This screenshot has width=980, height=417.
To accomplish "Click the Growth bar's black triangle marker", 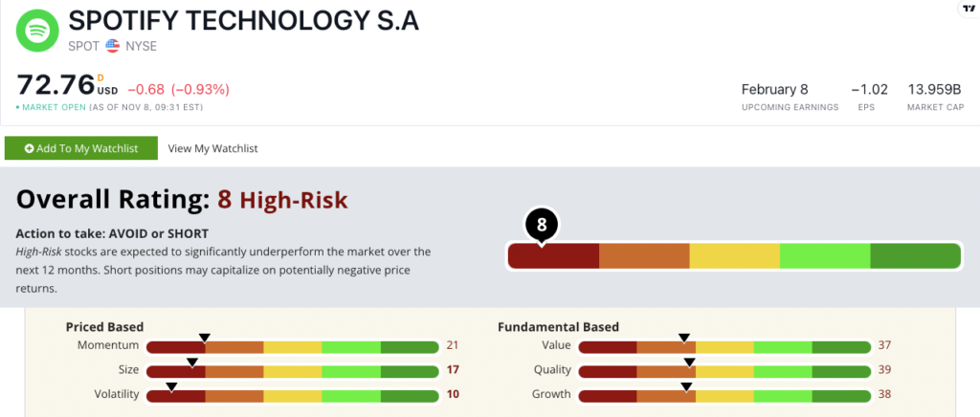I will (x=686, y=387).
